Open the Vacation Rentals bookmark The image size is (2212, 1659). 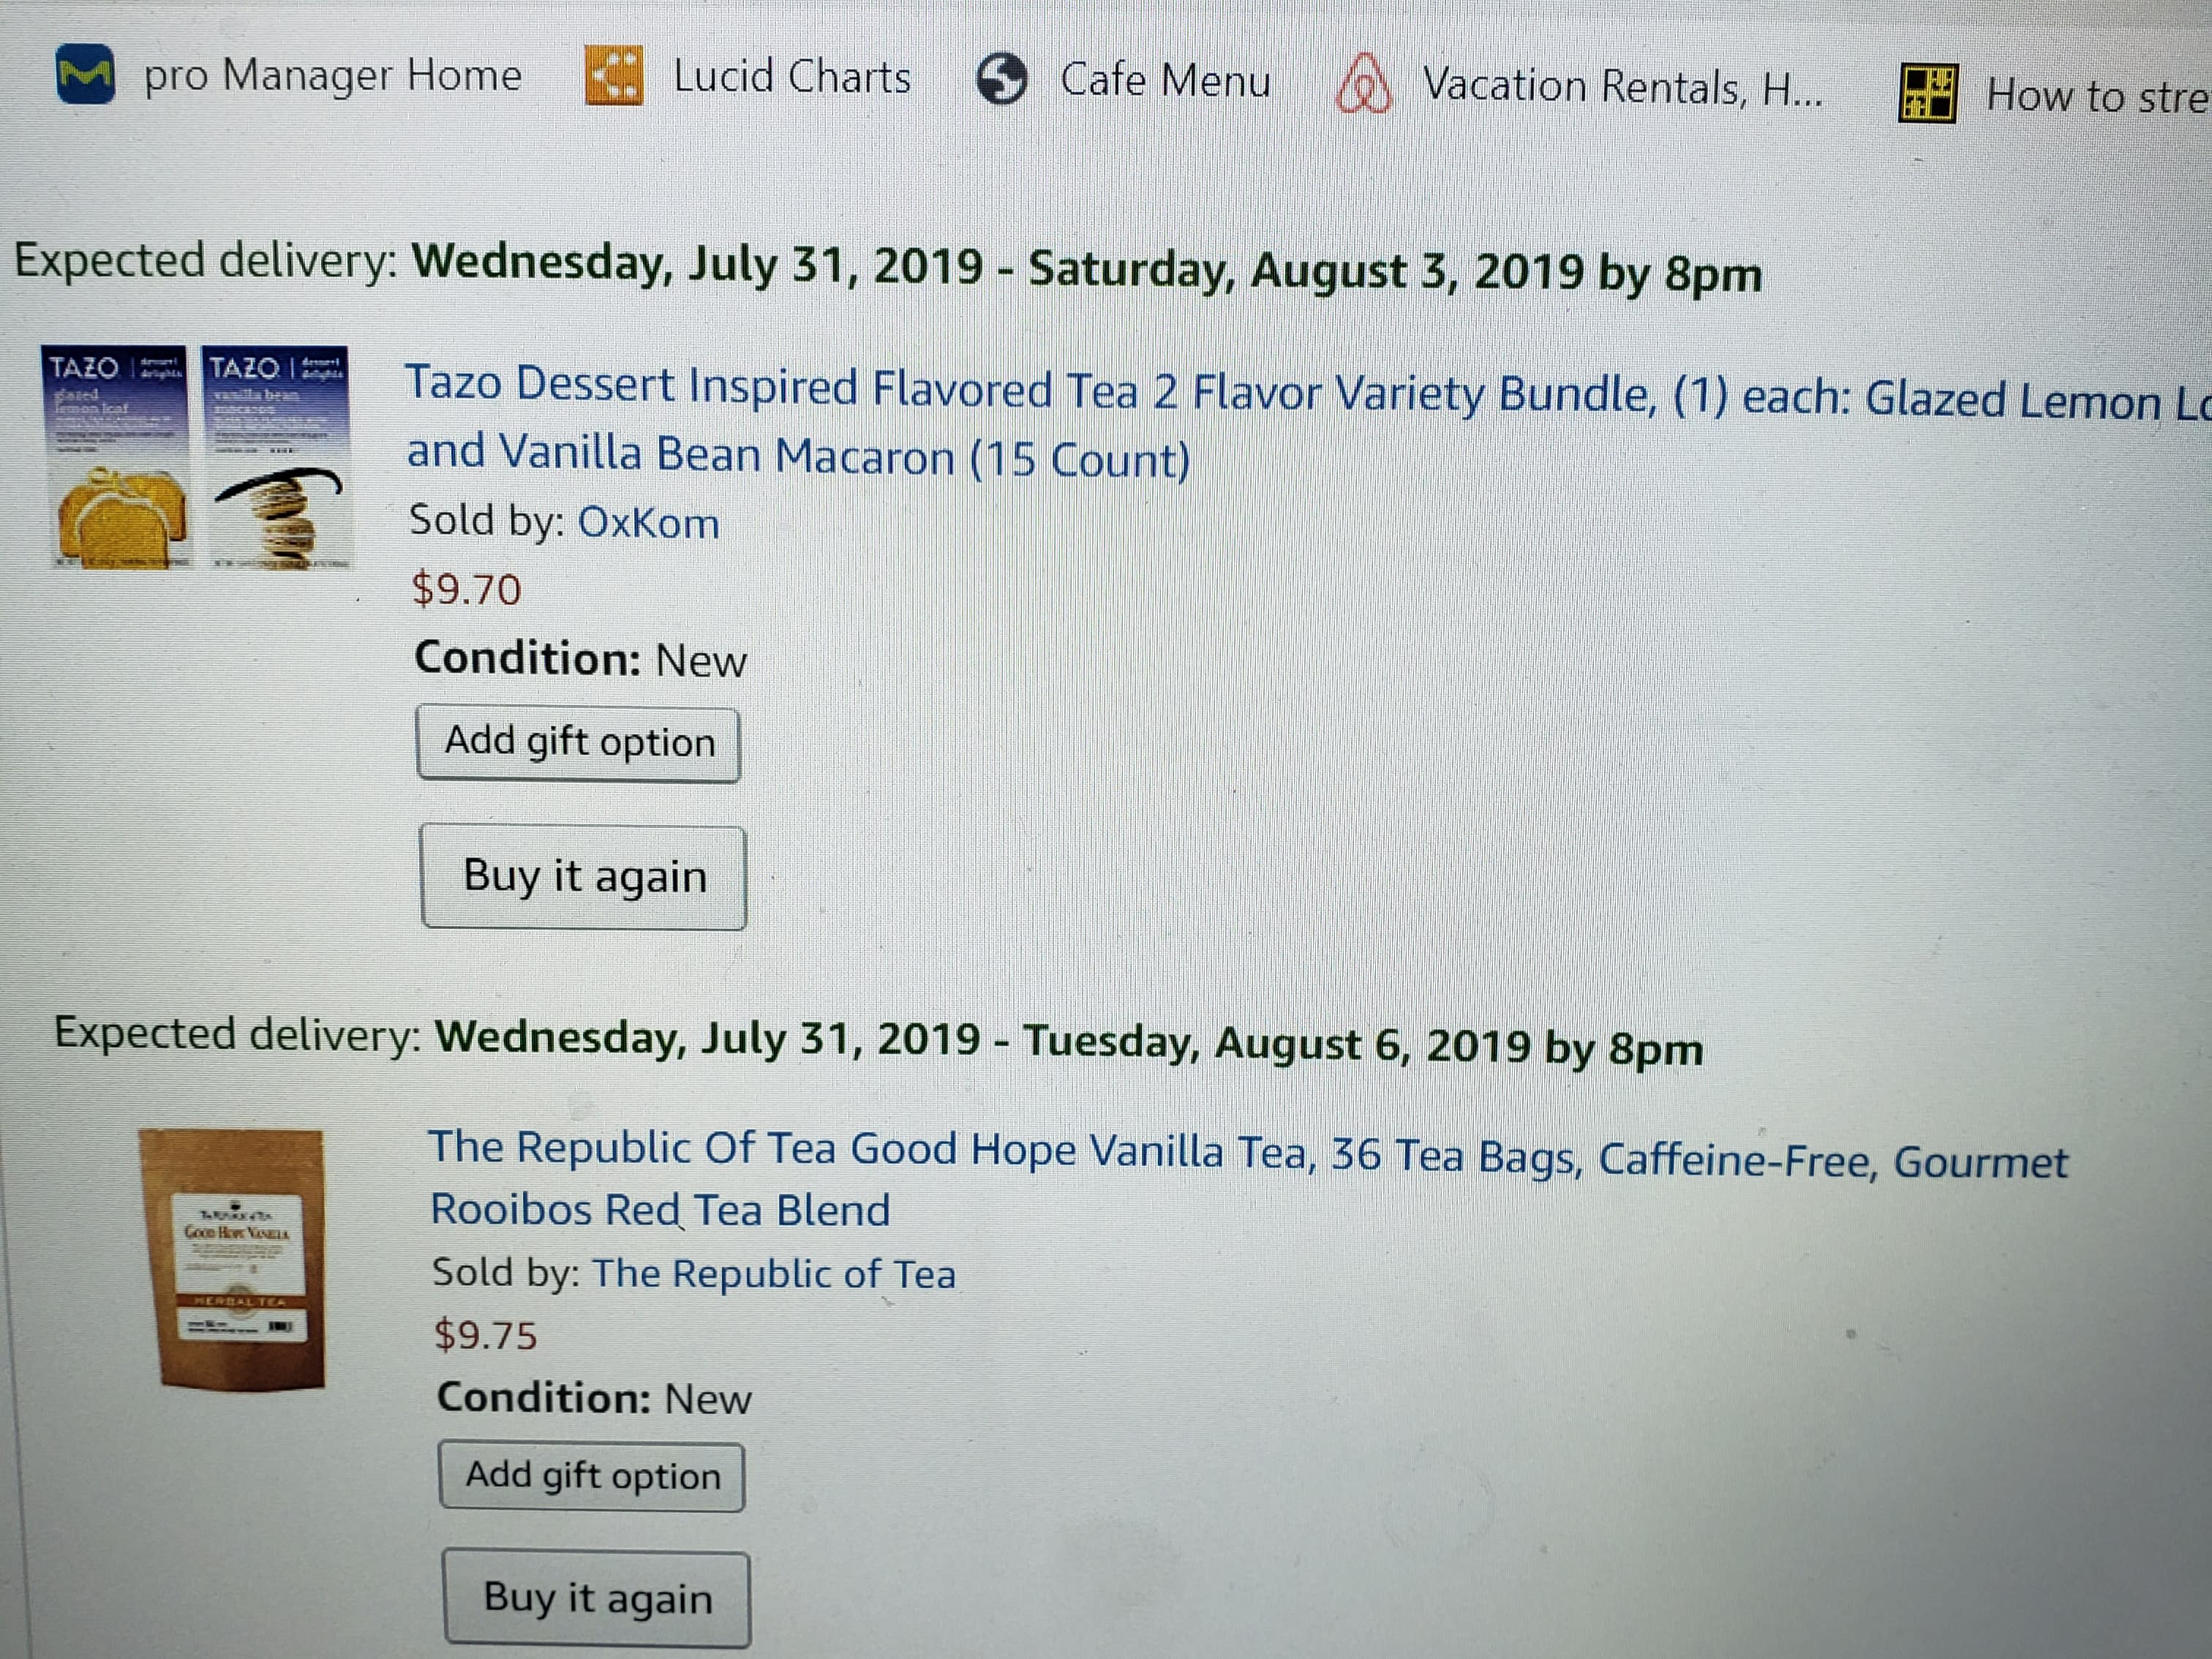1621,88
